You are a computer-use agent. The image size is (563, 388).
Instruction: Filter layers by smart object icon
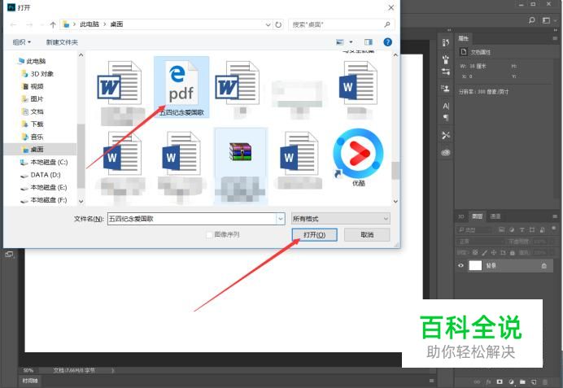click(542, 229)
